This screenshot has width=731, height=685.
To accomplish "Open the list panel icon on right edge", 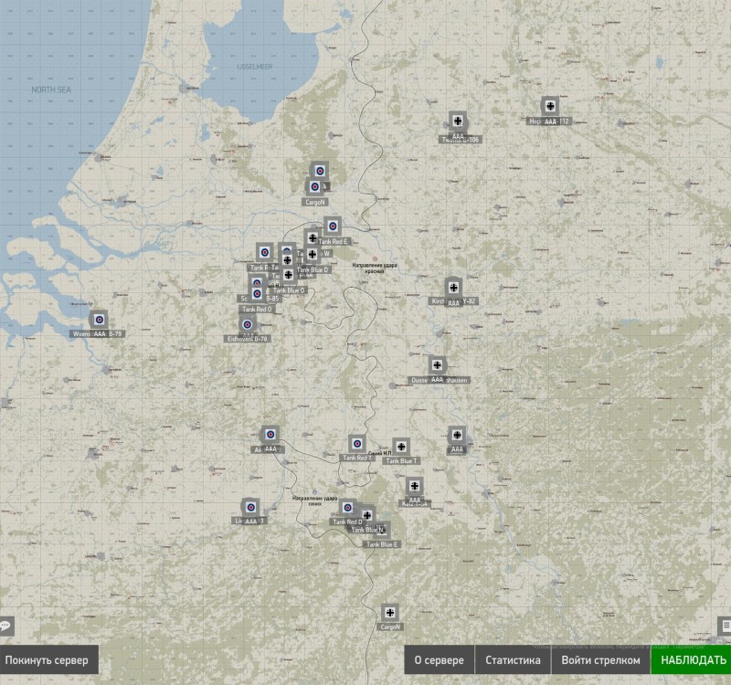I will (725, 626).
